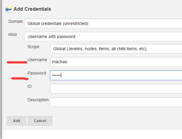Click the Password field label
The width and height of the screenshot is (182, 139).
(37, 73)
